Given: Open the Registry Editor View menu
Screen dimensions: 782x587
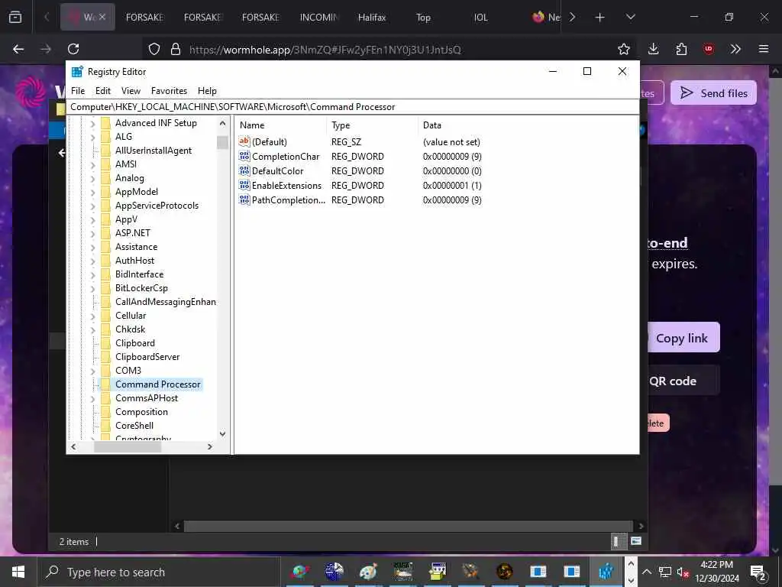Looking at the screenshot, I should click(x=131, y=91).
